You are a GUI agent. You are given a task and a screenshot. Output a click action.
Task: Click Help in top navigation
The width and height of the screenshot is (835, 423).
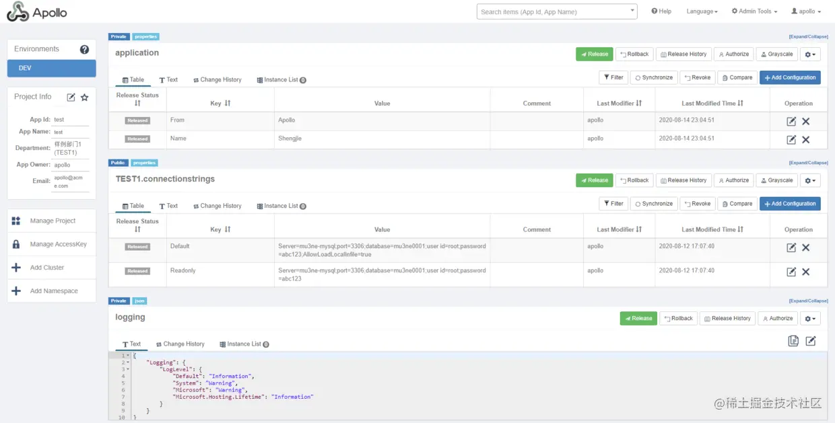pos(661,11)
